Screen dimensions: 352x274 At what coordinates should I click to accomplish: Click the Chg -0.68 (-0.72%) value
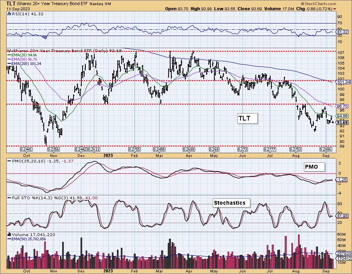click(x=314, y=9)
